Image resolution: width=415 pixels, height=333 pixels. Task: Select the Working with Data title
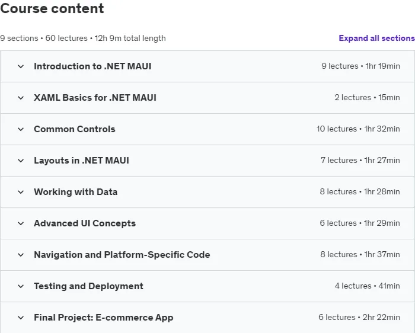point(76,192)
